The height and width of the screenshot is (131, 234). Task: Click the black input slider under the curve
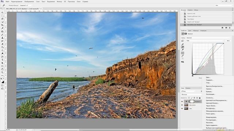click(193, 75)
